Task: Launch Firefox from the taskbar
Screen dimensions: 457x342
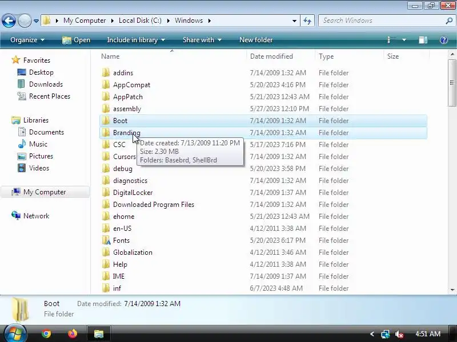Action: click(73, 333)
